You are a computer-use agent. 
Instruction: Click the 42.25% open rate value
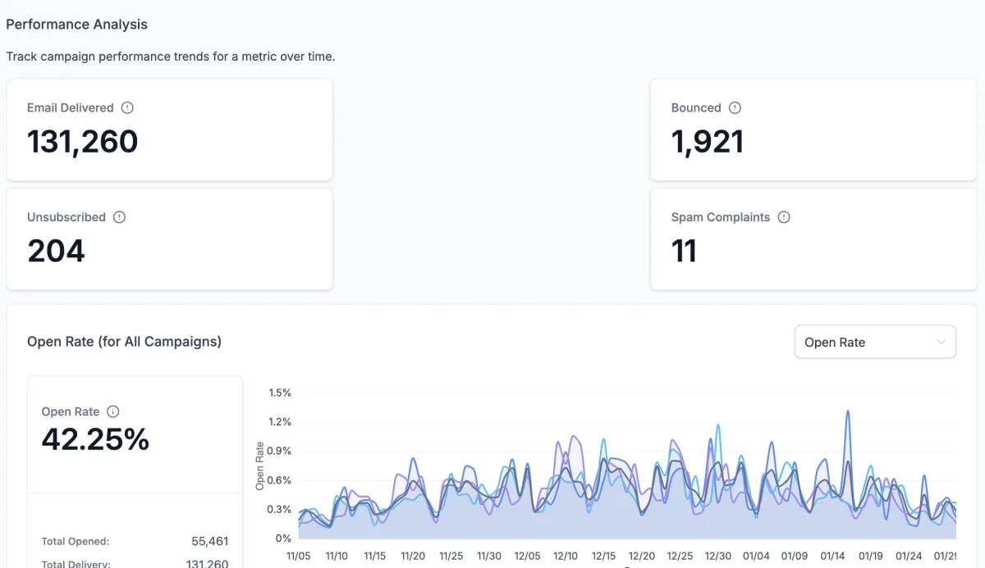(95, 440)
